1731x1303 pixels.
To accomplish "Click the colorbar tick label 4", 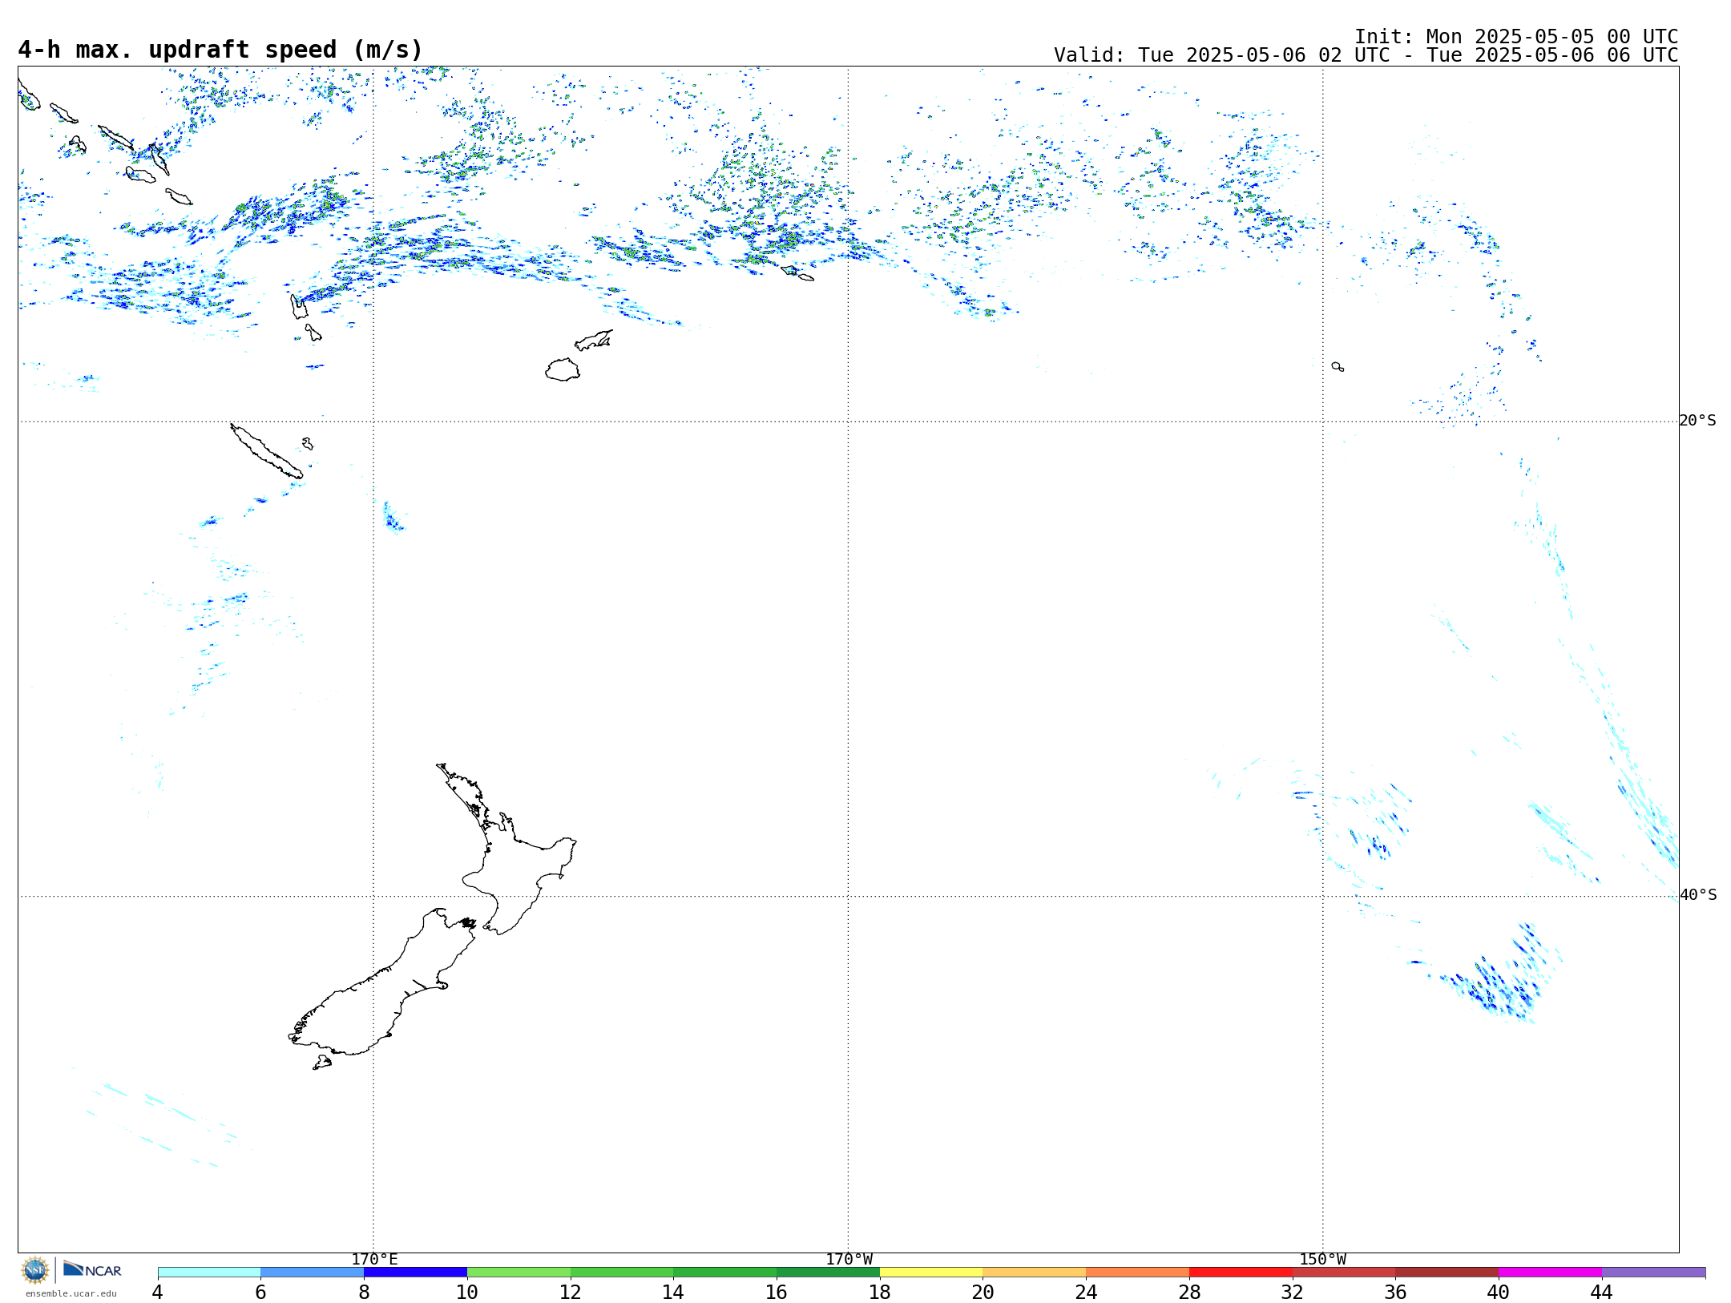I will [157, 1292].
